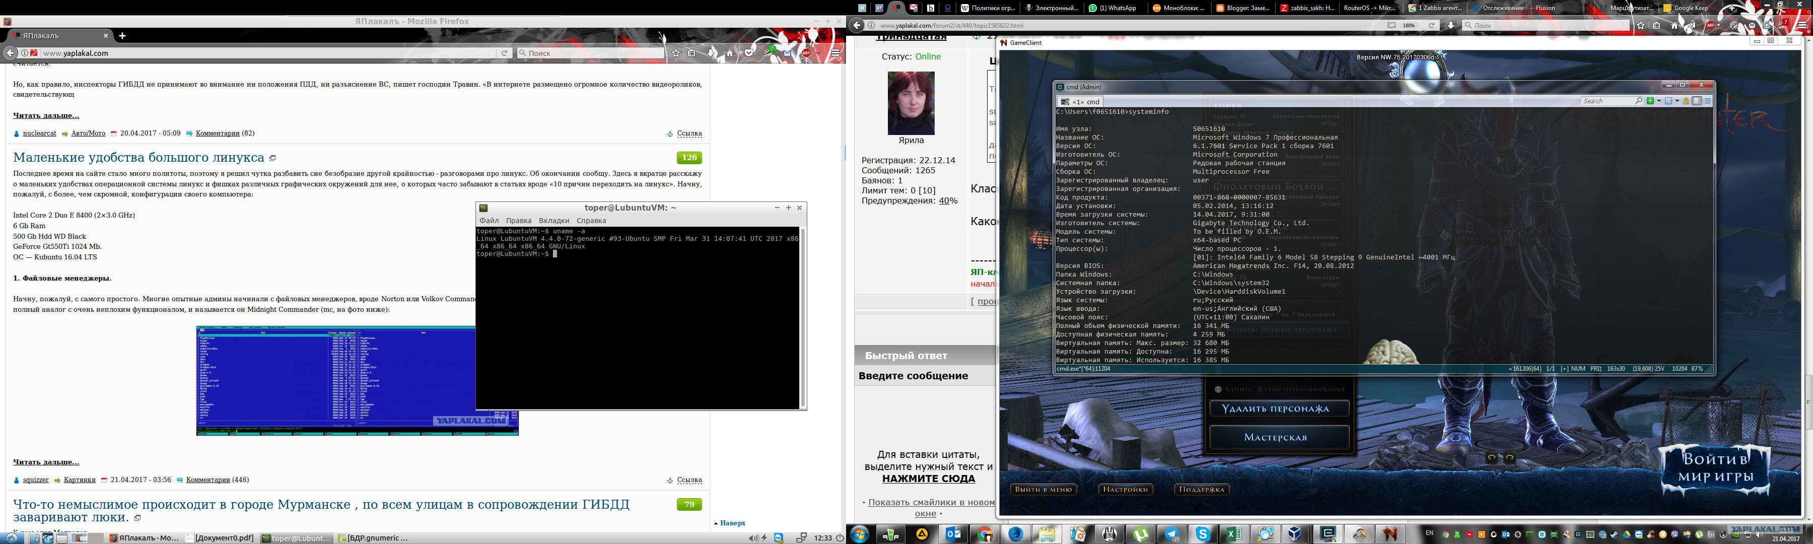Open Excel from the Windows taskbar

pyautogui.click(x=1234, y=534)
